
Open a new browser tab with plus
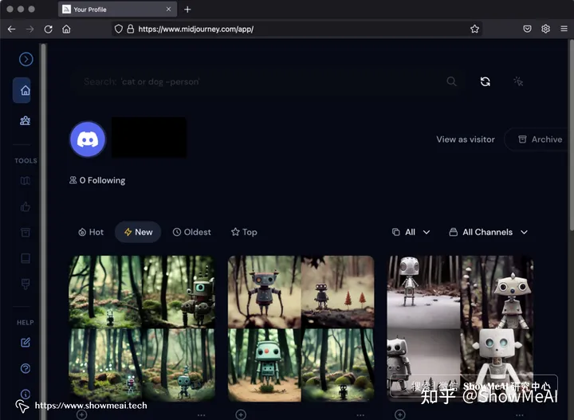[x=187, y=10]
